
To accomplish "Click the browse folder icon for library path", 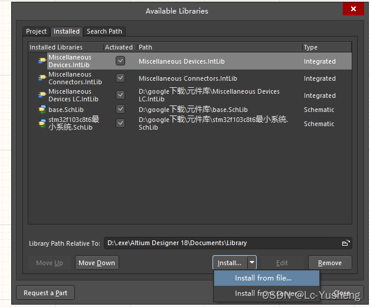I will [346, 243].
